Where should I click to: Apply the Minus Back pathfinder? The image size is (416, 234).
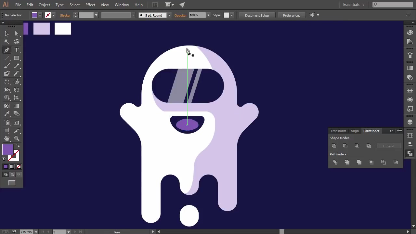(396, 162)
